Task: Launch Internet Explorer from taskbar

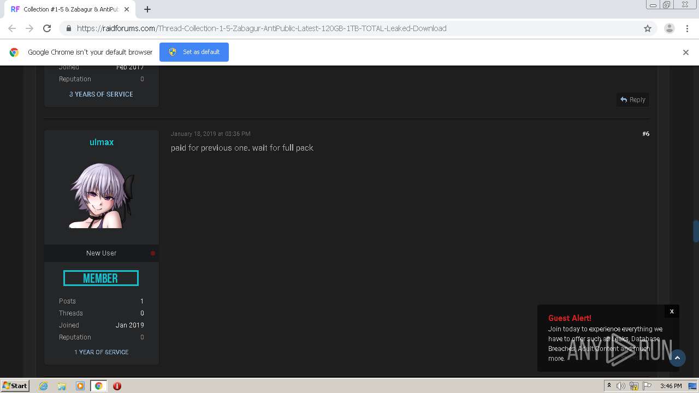Action: [44, 386]
